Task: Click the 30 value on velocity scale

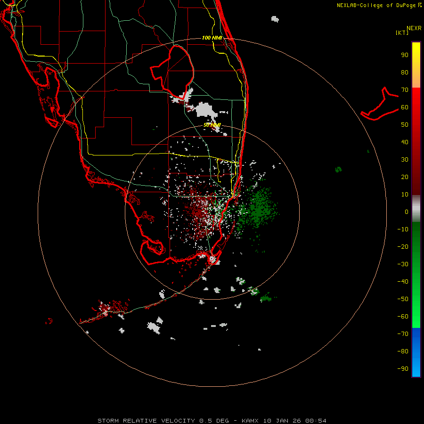Action: (405, 160)
